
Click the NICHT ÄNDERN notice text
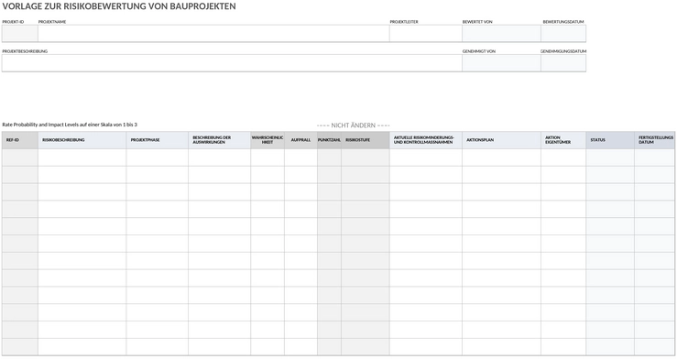(x=354, y=125)
